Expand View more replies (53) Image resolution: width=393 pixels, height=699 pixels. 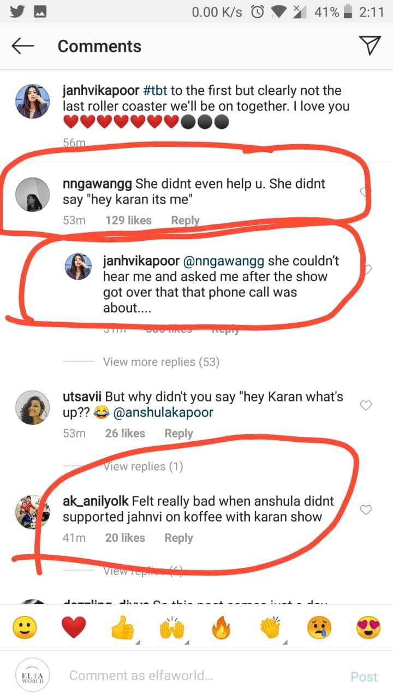(160, 362)
